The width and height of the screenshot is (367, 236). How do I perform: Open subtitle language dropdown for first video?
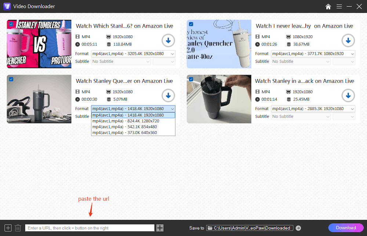[164, 61]
